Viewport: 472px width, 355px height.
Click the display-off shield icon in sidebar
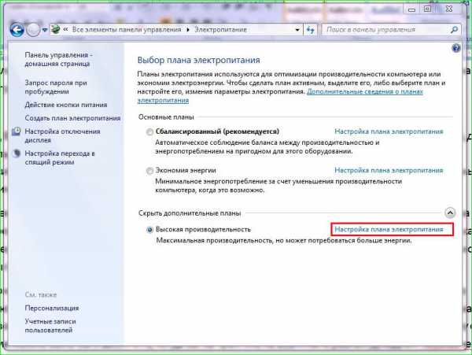tap(17, 131)
